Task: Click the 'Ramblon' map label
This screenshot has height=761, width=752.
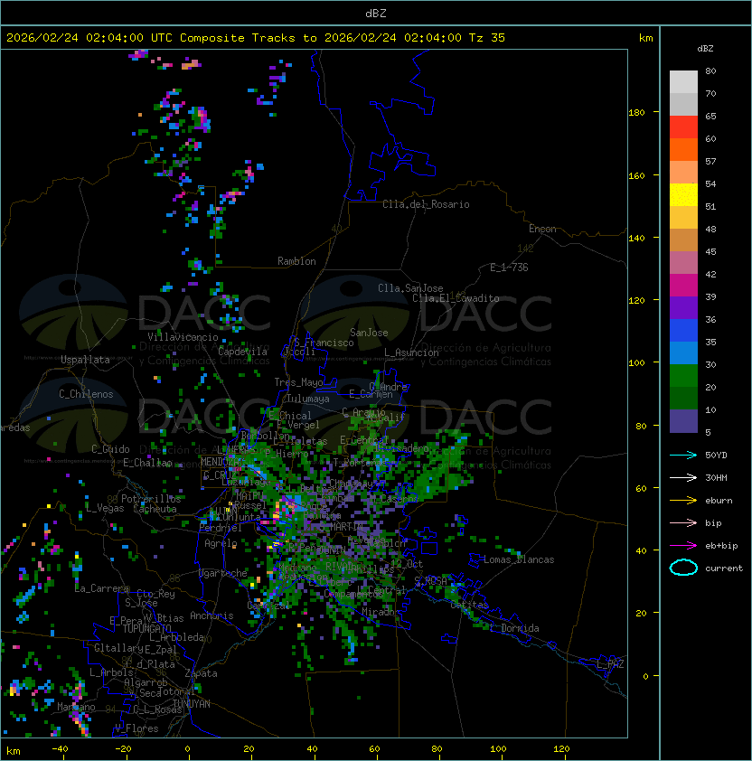Action: pos(296,261)
